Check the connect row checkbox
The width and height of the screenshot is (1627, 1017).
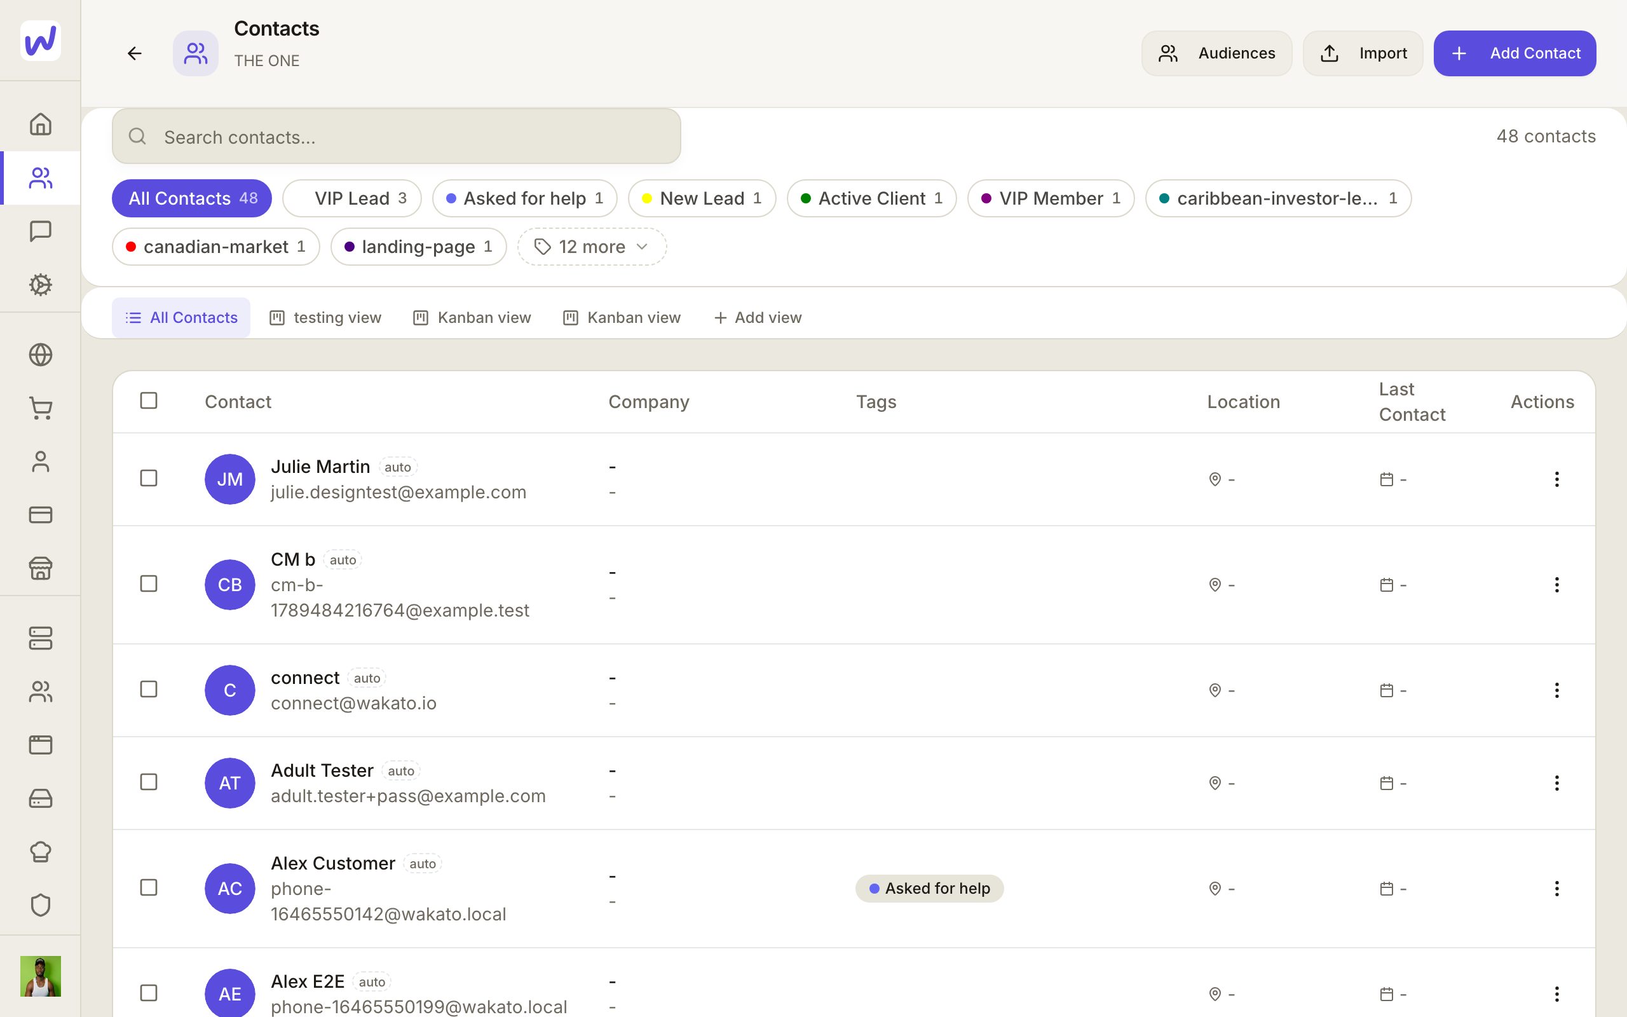[x=149, y=690]
